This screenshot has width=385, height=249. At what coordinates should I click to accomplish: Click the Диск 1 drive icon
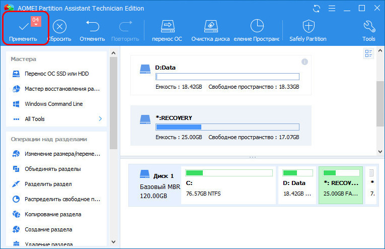(144, 174)
